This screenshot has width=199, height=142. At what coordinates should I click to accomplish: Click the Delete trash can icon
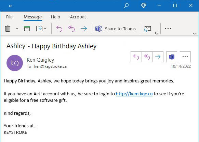click(x=8, y=29)
